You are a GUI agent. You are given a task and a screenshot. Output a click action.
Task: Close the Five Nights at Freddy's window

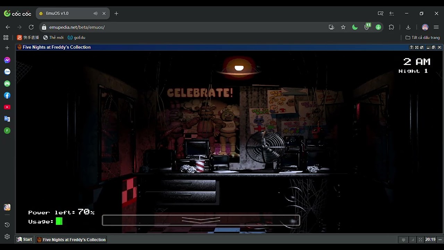click(439, 47)
